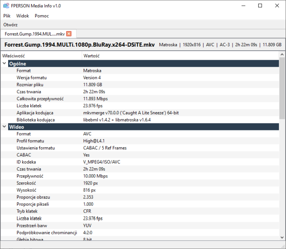Click the value High@L4.1
The height and width of the screenshot is (249, 286).
(94, 141)
